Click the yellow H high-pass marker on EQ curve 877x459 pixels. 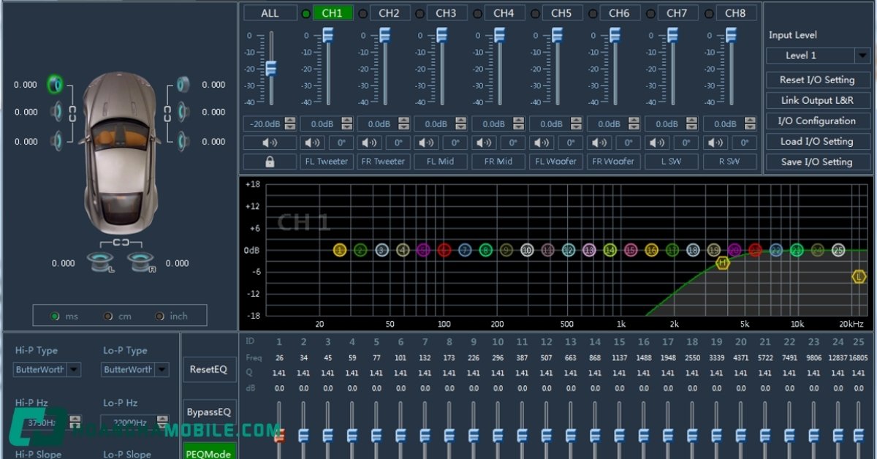(x=724, y=262)
